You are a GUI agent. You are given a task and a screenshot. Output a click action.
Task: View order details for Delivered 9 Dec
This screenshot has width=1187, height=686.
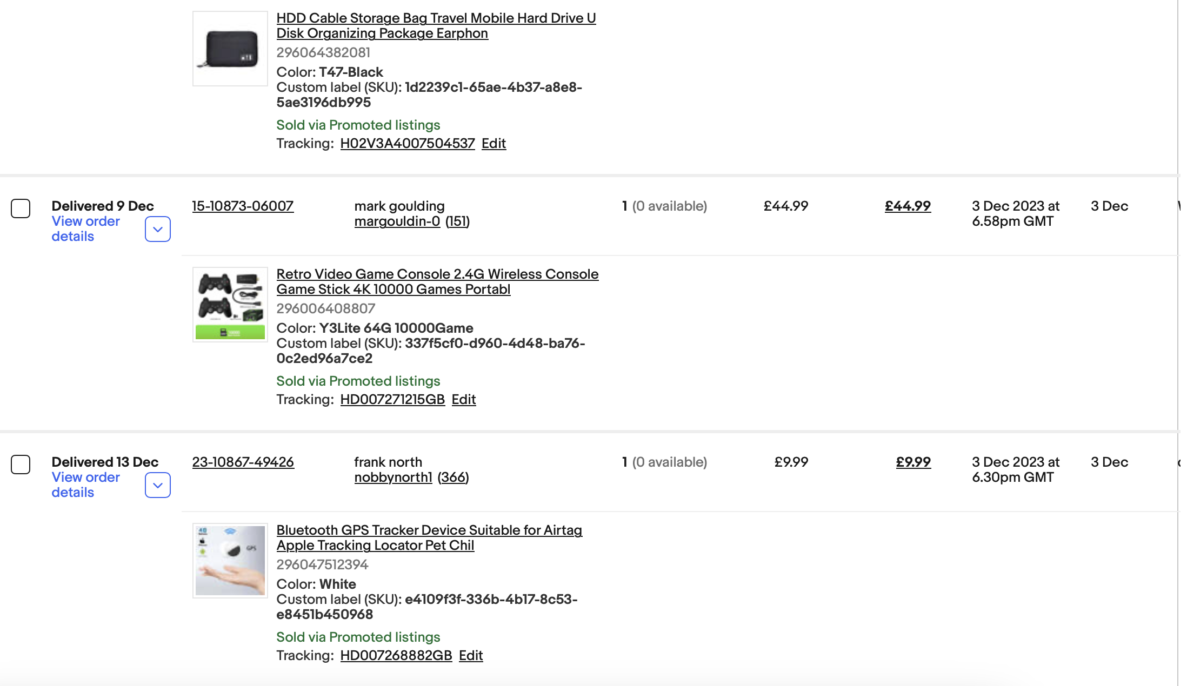(85, 228)
